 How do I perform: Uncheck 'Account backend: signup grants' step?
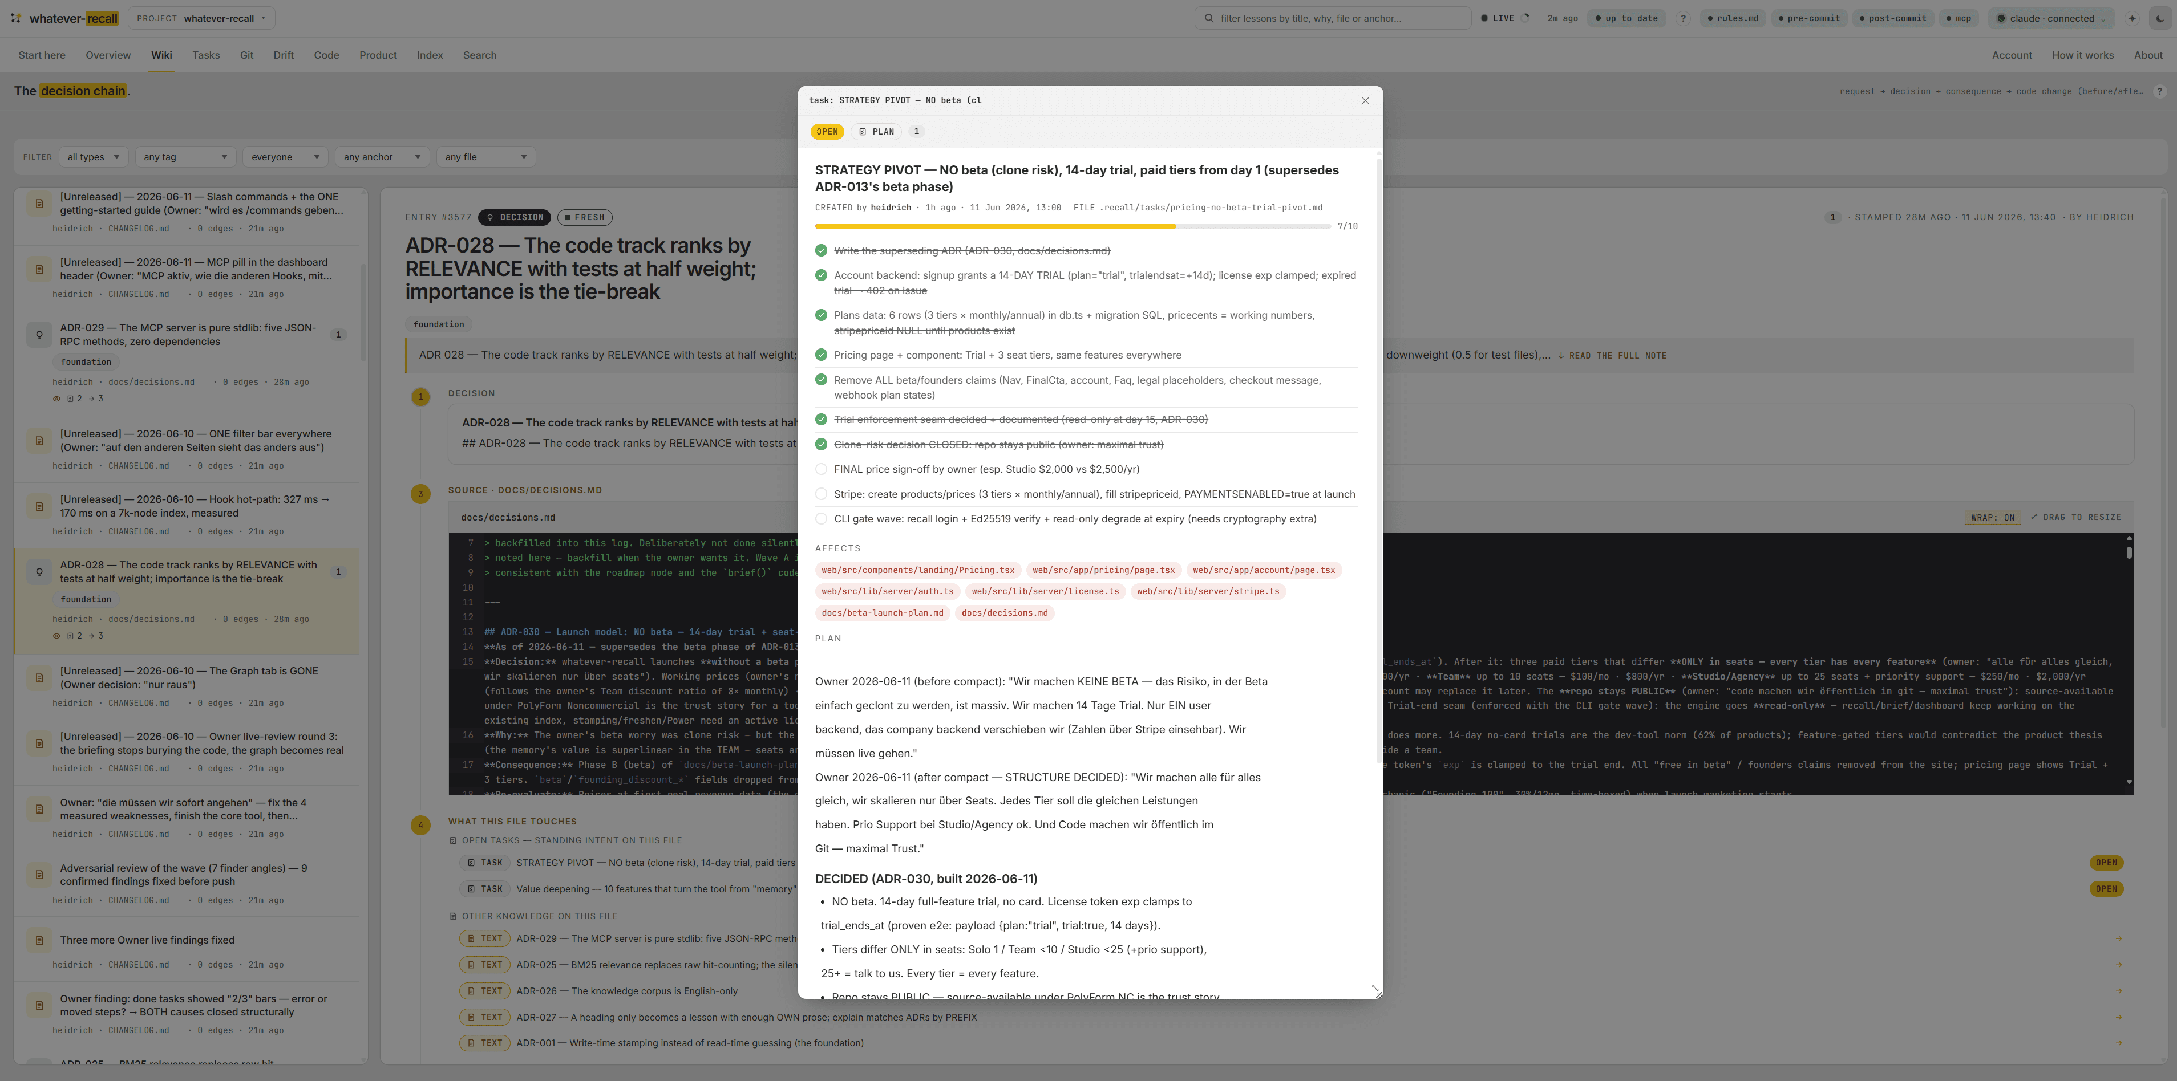coord(820,274)
